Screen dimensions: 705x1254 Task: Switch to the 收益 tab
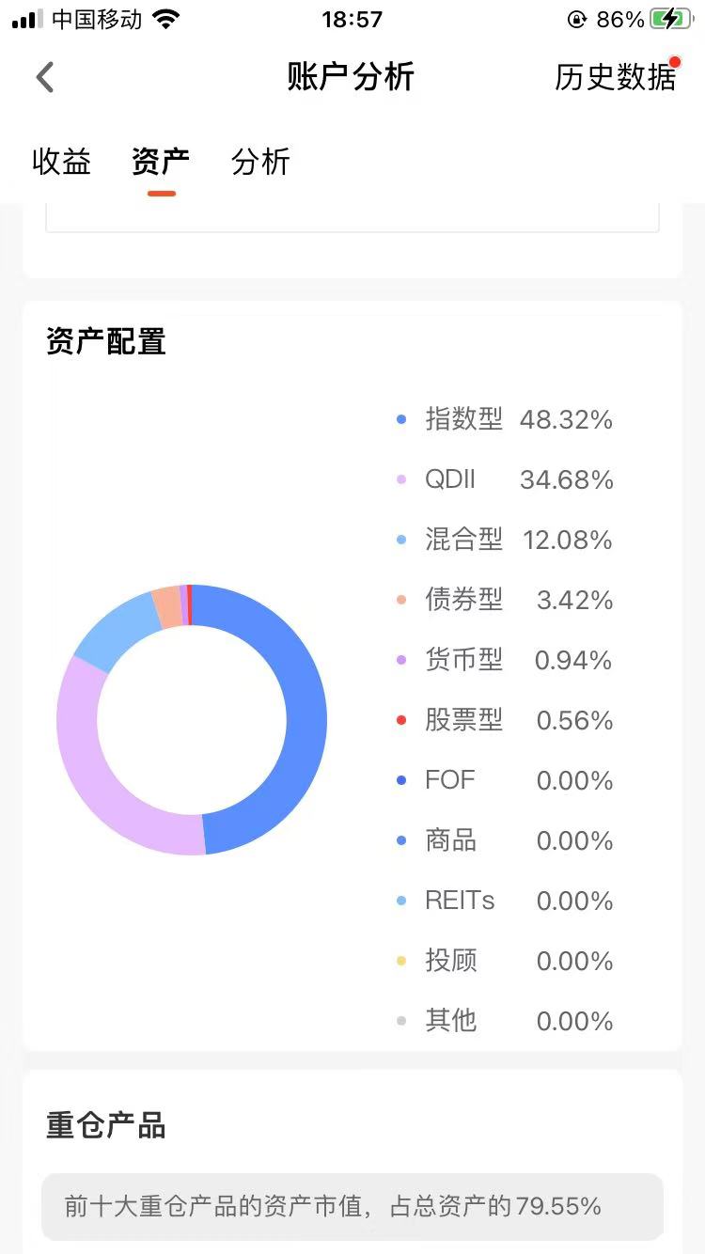click(x=61, y=162)
